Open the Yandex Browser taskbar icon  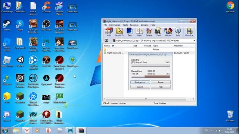(x=27, y=131)
